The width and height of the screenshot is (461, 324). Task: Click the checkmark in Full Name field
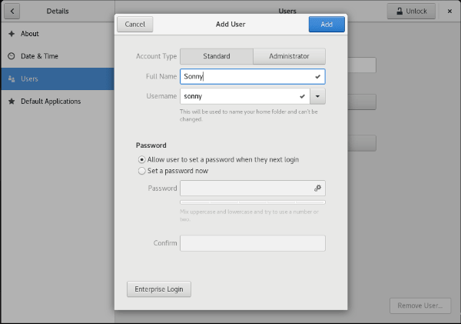point(317,77)
